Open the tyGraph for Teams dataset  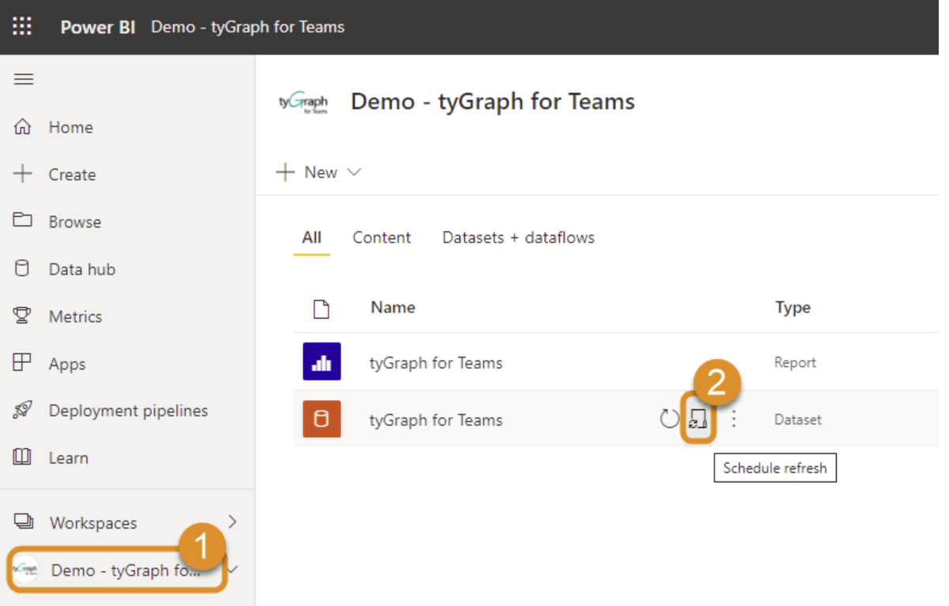pyautogui.click(x=436, y=420)
